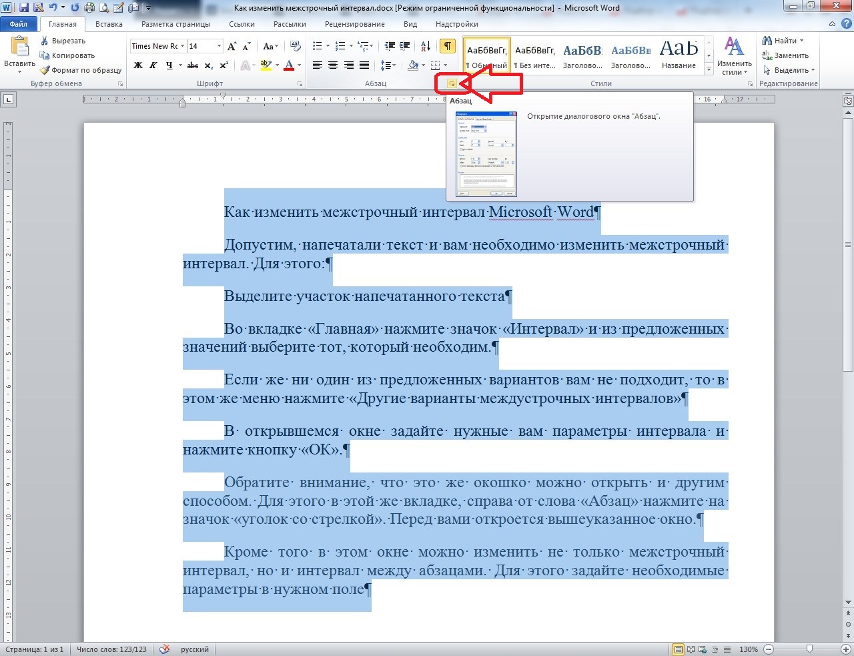This screenshot has height=656, width=854.
Task: Decrease font size with the shrink font icon
Action: coord(246,46)
